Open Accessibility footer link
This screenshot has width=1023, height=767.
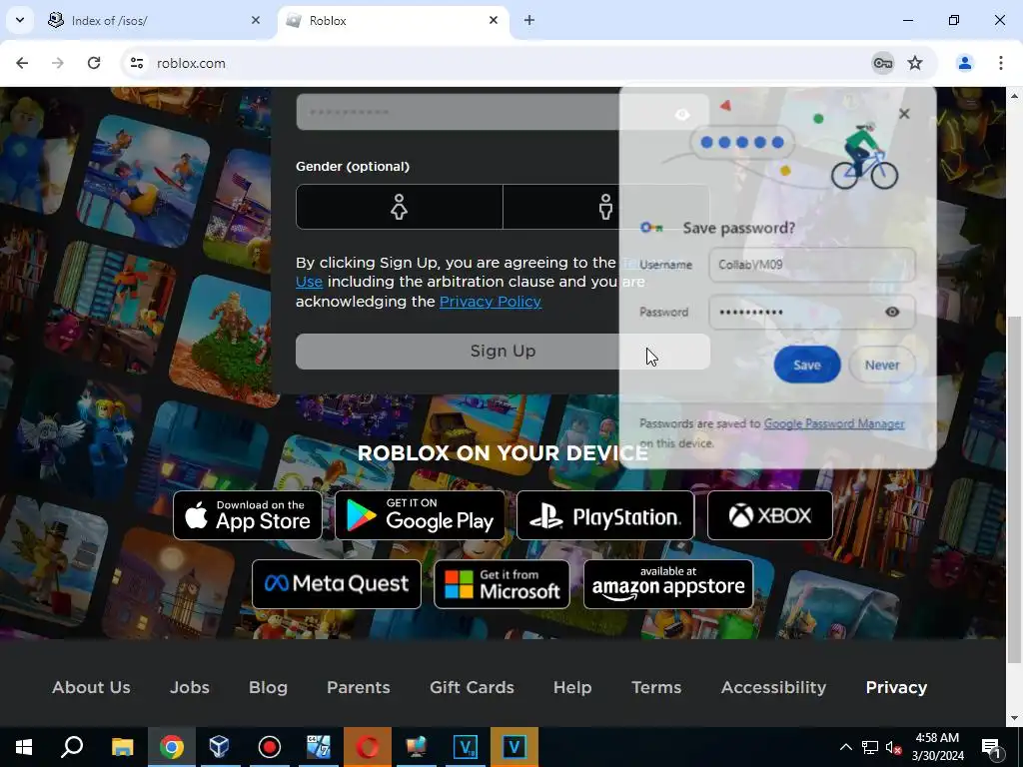point(774,687)
